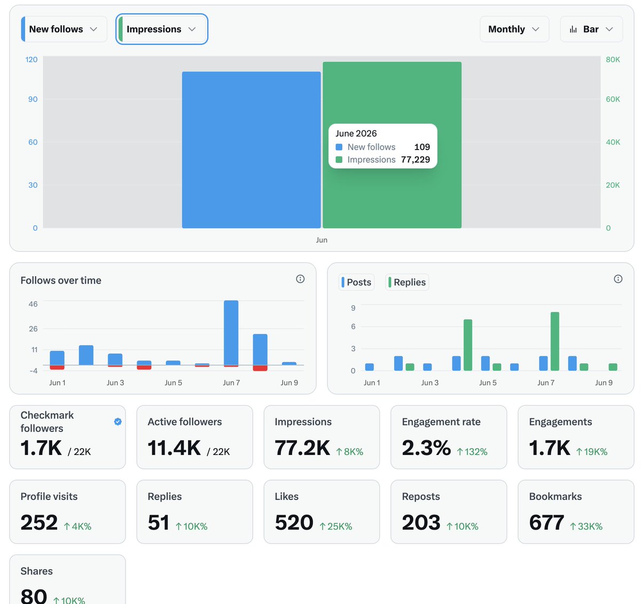Open the Shares 80 card

(x=67, y=579)
